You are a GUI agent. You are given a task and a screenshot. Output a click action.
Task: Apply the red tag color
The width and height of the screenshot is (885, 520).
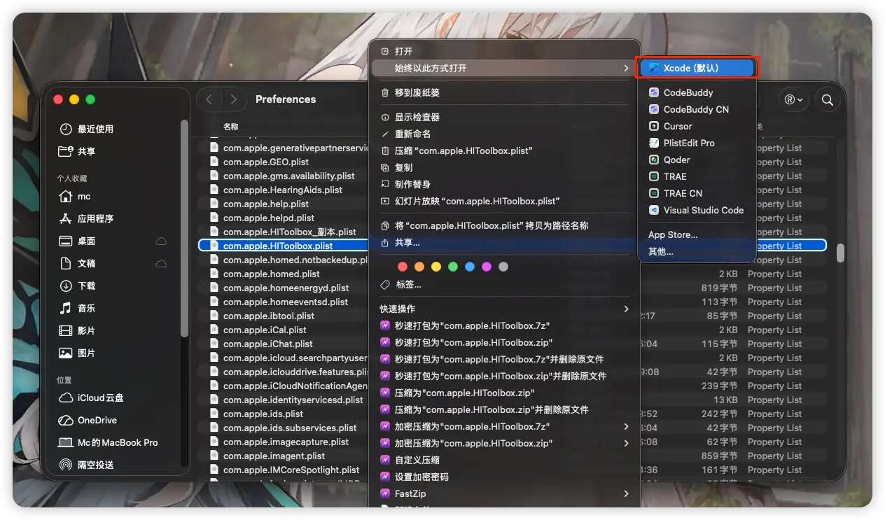(x=403, y=267)
